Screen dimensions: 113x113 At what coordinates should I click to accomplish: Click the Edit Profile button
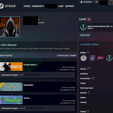click(x=85, y=35)
